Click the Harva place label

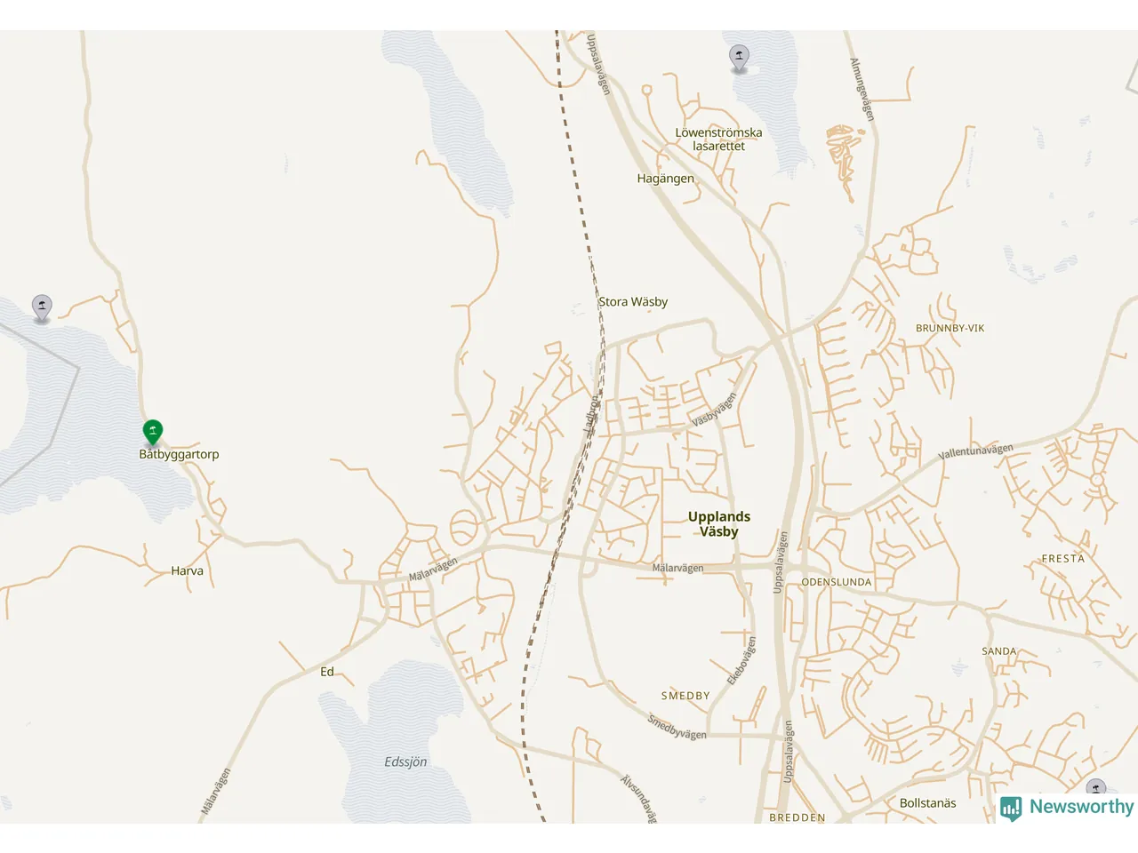tap(188, 571)
